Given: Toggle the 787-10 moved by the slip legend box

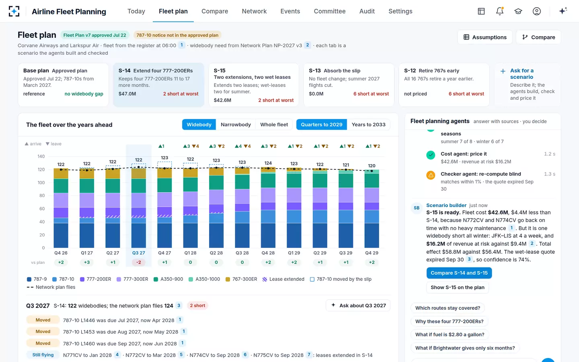Looking at the screenshot, I should [x=312, y=279].
